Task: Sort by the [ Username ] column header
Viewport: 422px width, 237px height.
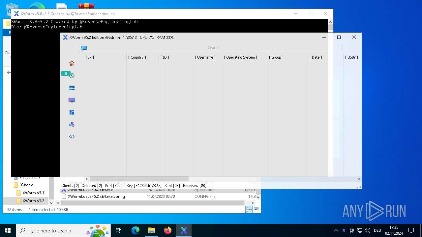Action: click(205, 57)
